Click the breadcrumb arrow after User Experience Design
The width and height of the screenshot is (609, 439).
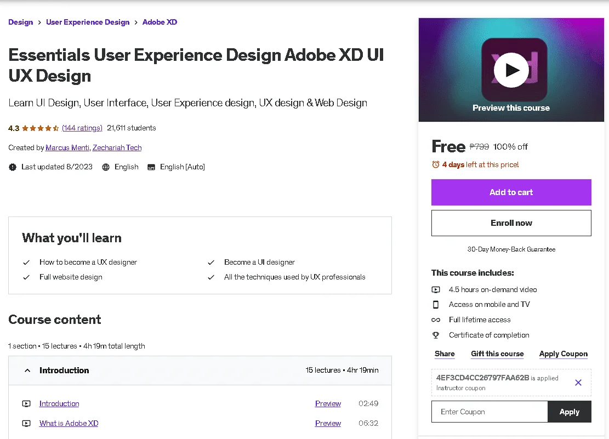[136, 22]
